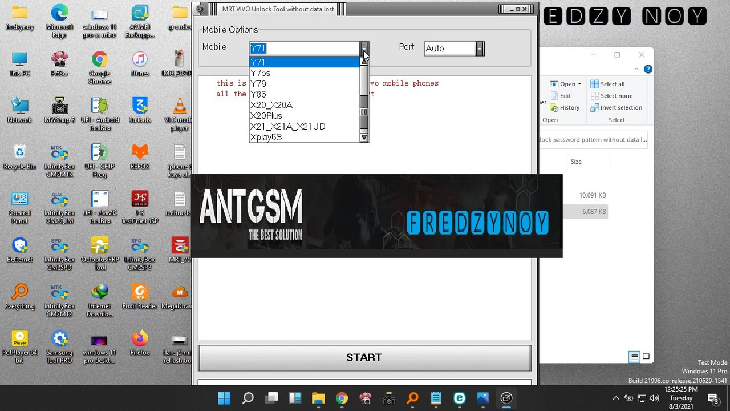
Task: Open the Recycle Bin
Action: coord(19,157)
